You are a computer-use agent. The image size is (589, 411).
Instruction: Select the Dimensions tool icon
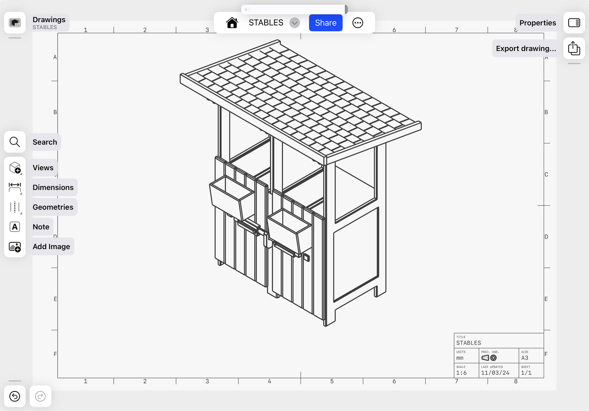click(x=15, y=187)
